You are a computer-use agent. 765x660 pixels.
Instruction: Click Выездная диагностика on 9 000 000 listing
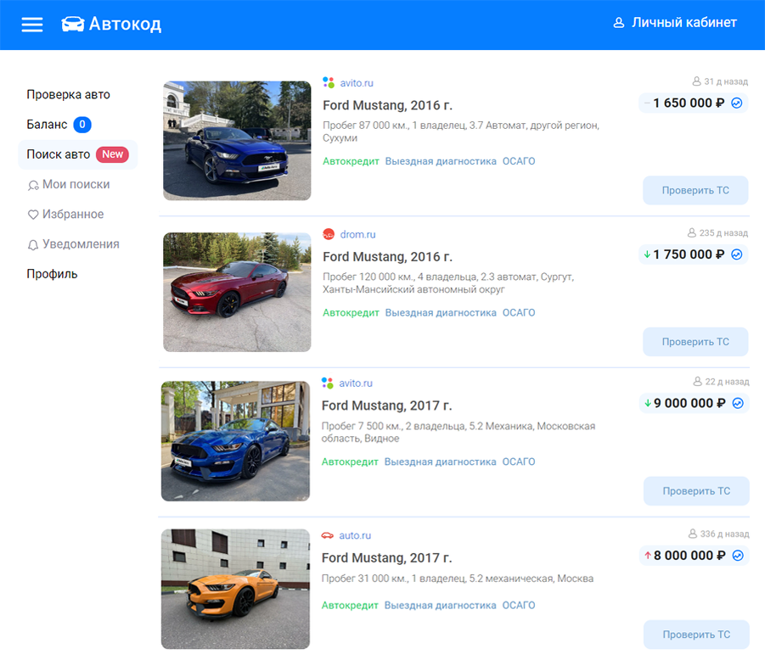[x=440, y=461]
